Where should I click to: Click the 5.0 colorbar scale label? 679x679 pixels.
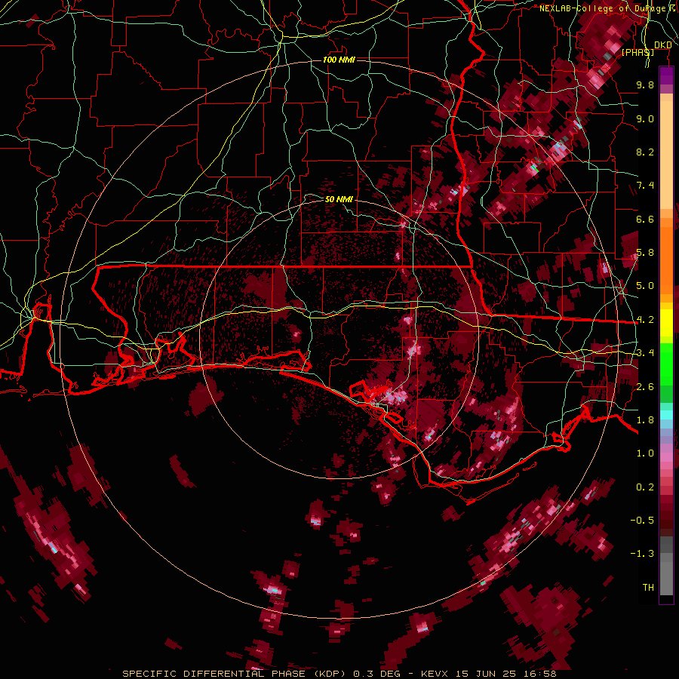(645, 286)
